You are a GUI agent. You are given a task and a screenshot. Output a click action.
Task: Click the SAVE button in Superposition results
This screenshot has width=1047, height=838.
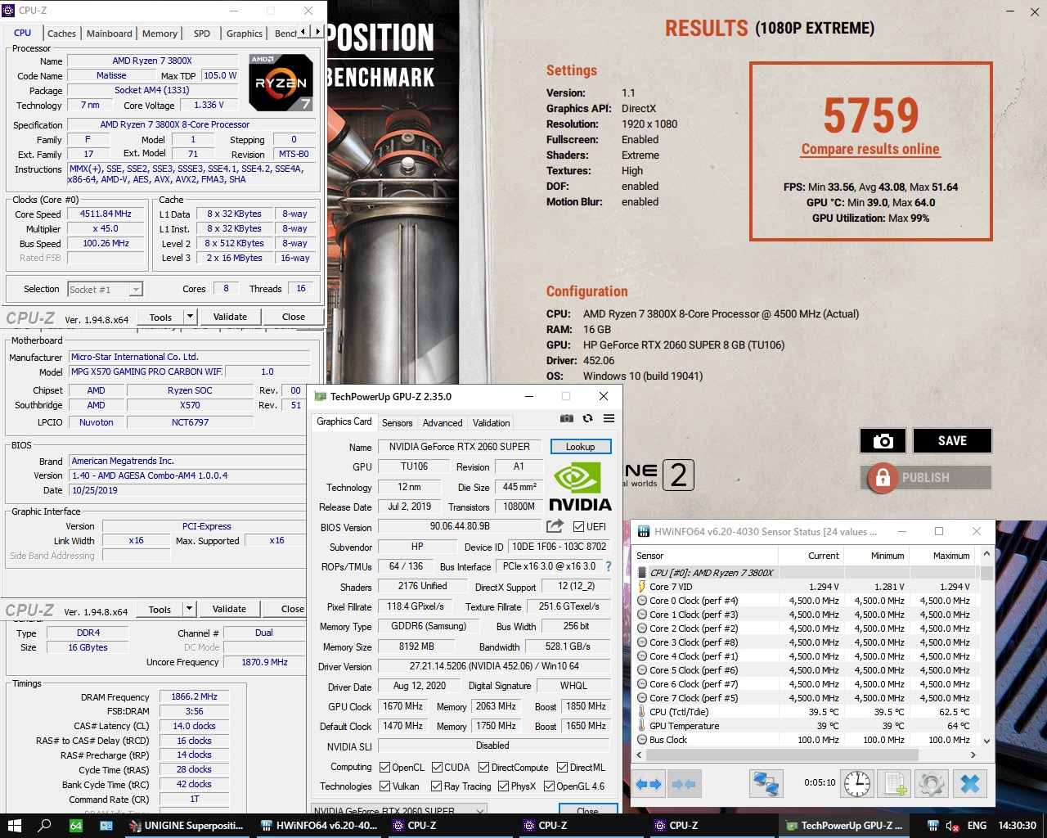click(x=952, y=441)
